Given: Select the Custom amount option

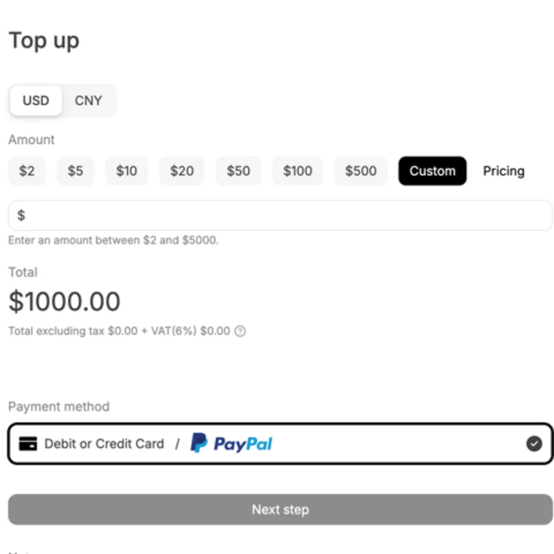Looking at the screenshot, I should [432, 171].
